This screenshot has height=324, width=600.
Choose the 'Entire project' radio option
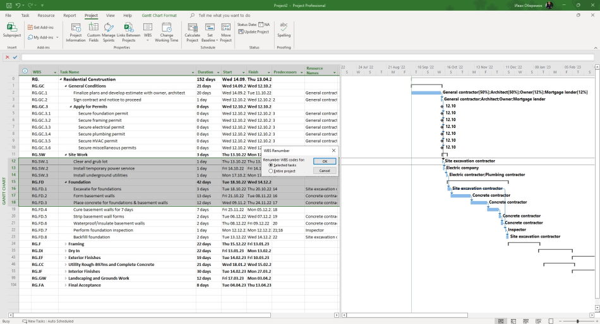click(271, 171)
